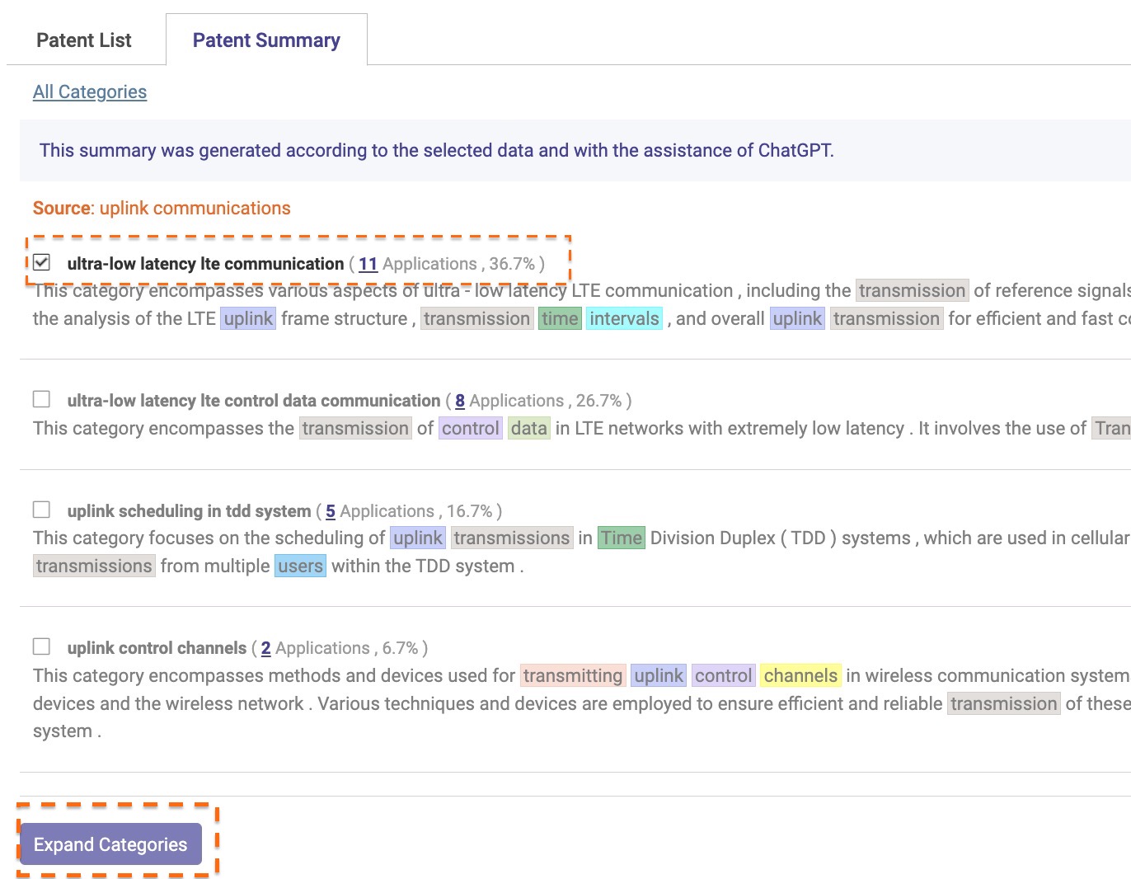Click the highlighted 'intervals' keyword
Screen dimensions: 1131x879
point(624,318)
